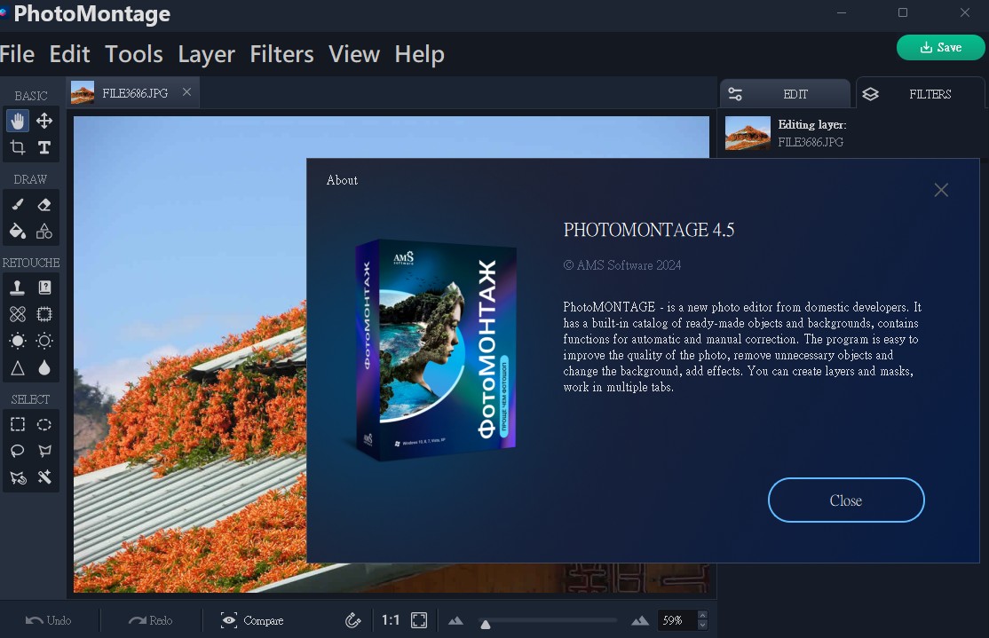This screenshot has height=638, width=989.
Task: Select the Hand pan tool
Action: pos(18,121)
